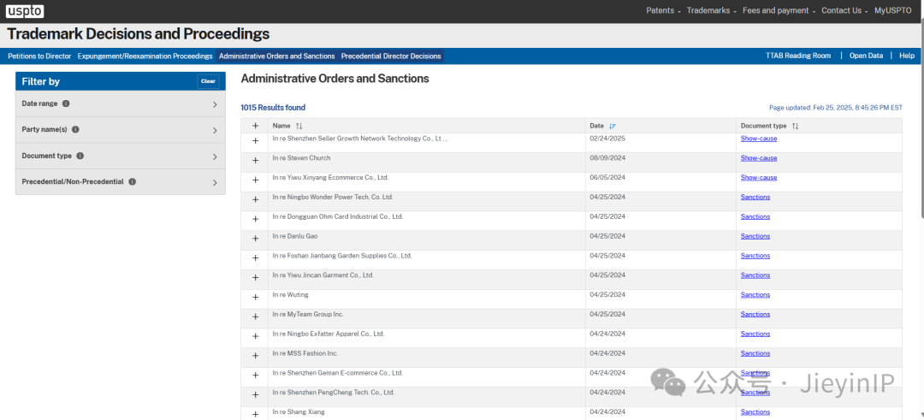Open the TTAB Reading Room link
Viewport: 924px width, 420px height.
pos(798,56)
